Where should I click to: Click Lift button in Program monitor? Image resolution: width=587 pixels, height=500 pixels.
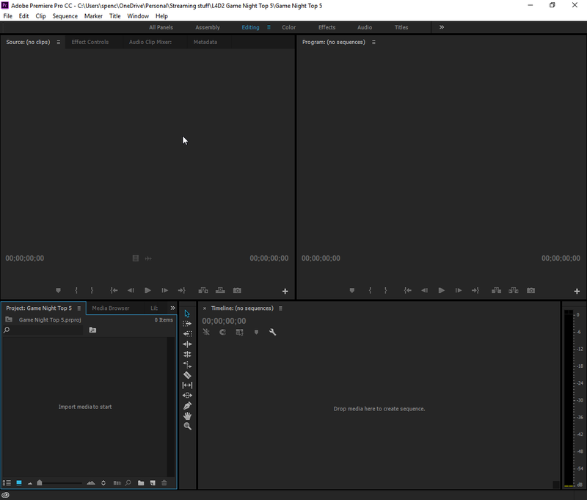click(497, 290)
